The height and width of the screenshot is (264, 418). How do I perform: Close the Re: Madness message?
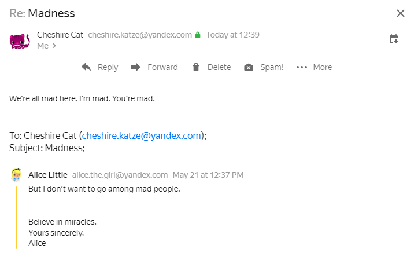tap(400, 13)
